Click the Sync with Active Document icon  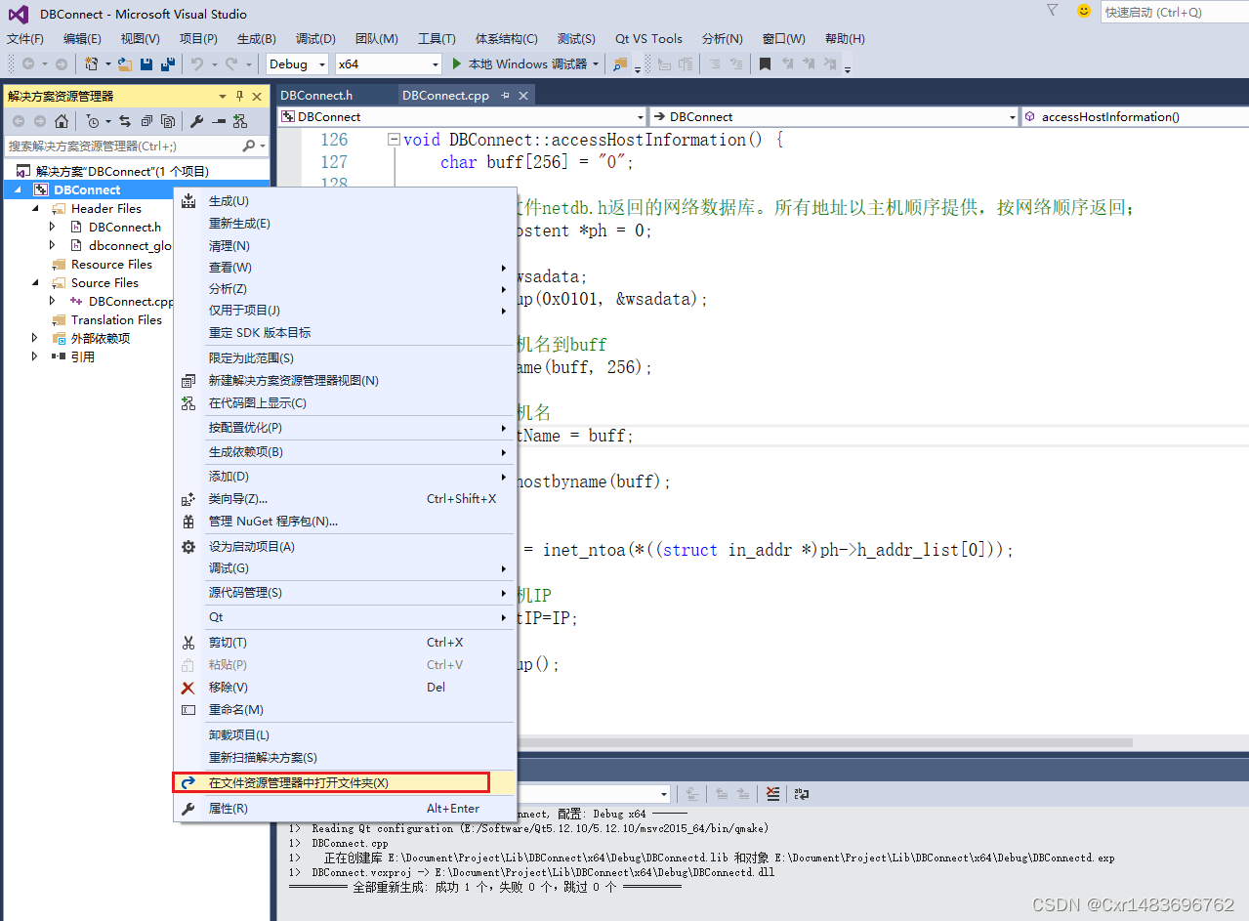(x=127, y=121)
